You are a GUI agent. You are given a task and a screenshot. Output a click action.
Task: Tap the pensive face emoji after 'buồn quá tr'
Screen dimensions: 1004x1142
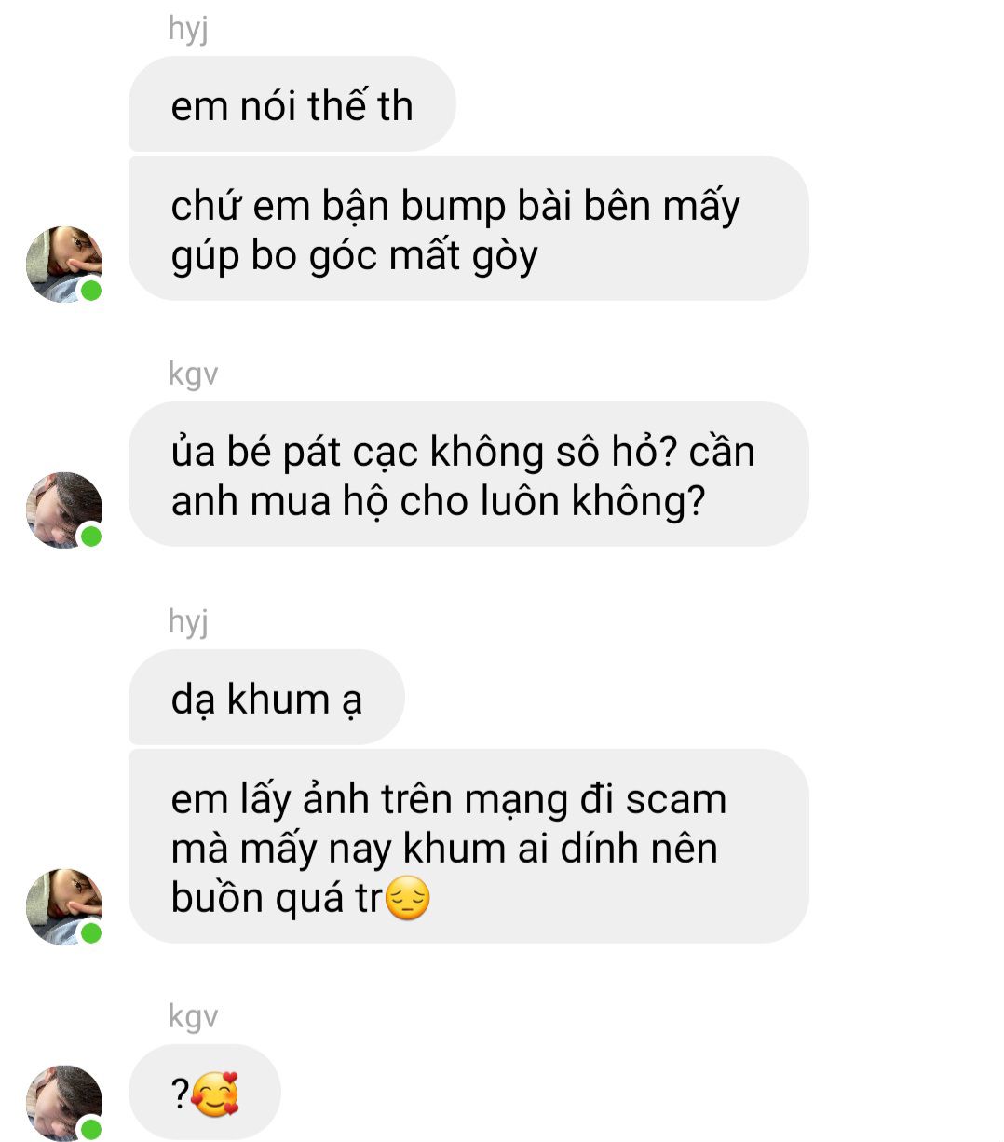pos(408,899)
